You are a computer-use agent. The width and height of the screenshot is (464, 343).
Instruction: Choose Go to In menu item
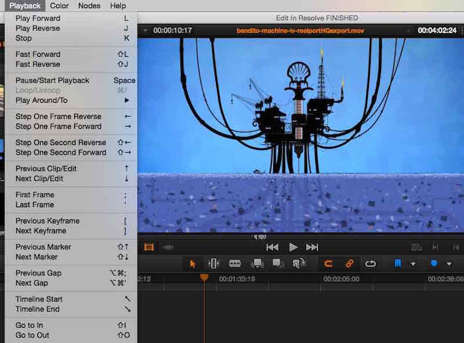point(71,325)
